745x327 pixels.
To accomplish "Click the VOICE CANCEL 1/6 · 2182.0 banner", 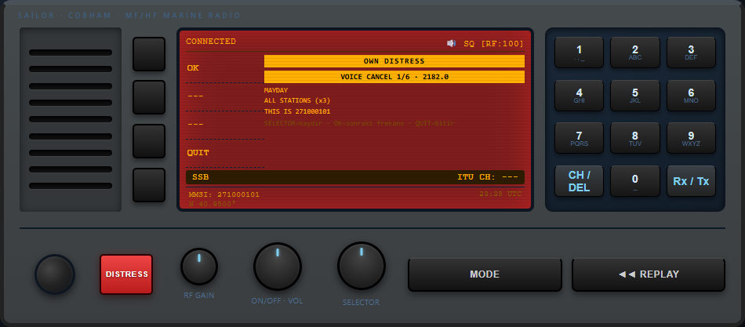I will click(x=394, y=77).
